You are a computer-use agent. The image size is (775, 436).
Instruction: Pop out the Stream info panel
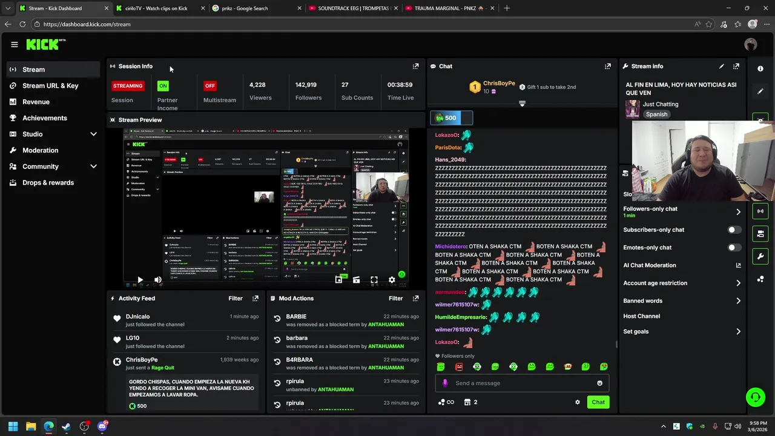click(x=736, y=66)
